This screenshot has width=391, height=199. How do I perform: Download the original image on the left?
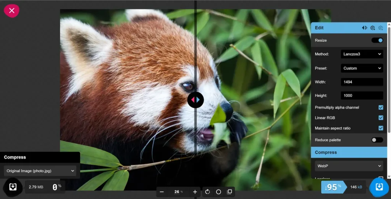(x=13, y=187)
